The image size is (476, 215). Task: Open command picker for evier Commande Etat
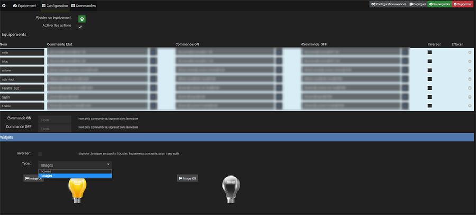point(153,52)
